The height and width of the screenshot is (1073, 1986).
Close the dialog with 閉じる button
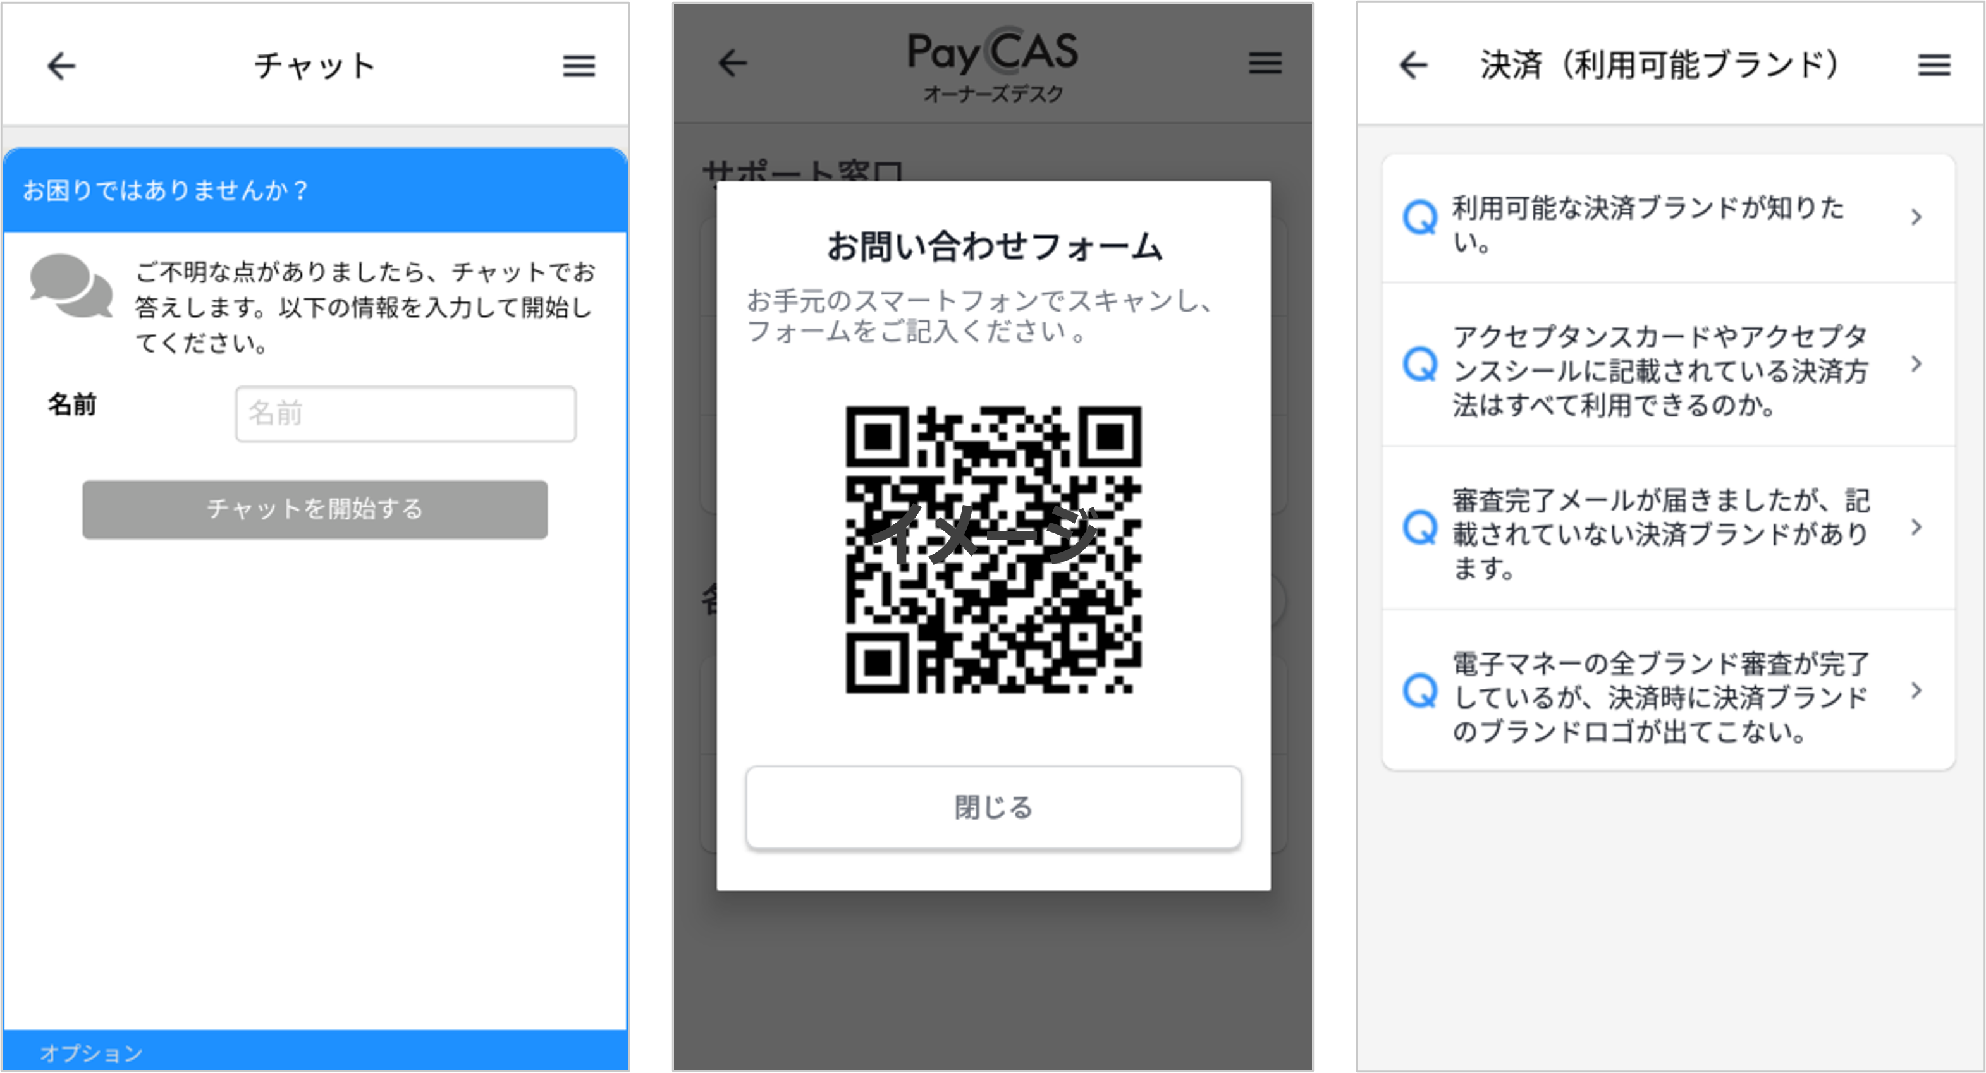(993, 807)
